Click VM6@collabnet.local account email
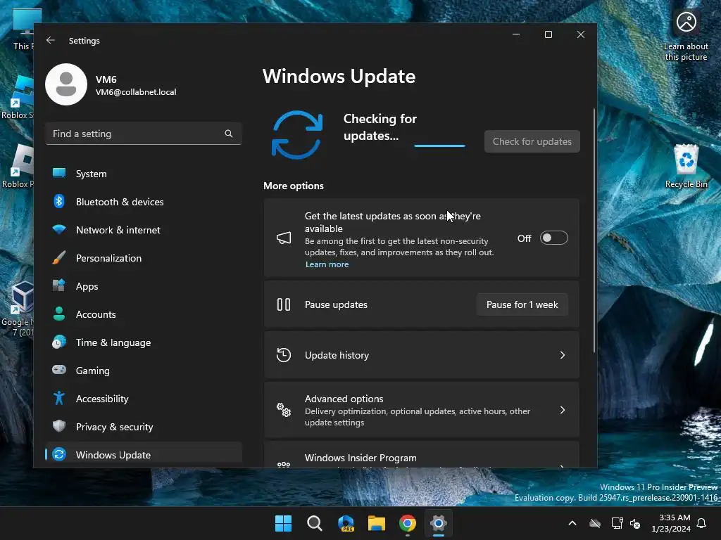This screenshot has width=721, height=540. pyautogui.click(x=136, y=92)
